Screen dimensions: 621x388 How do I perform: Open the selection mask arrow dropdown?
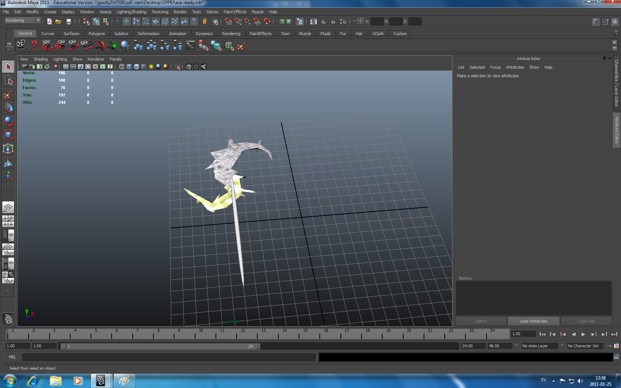tap(118, 21)
